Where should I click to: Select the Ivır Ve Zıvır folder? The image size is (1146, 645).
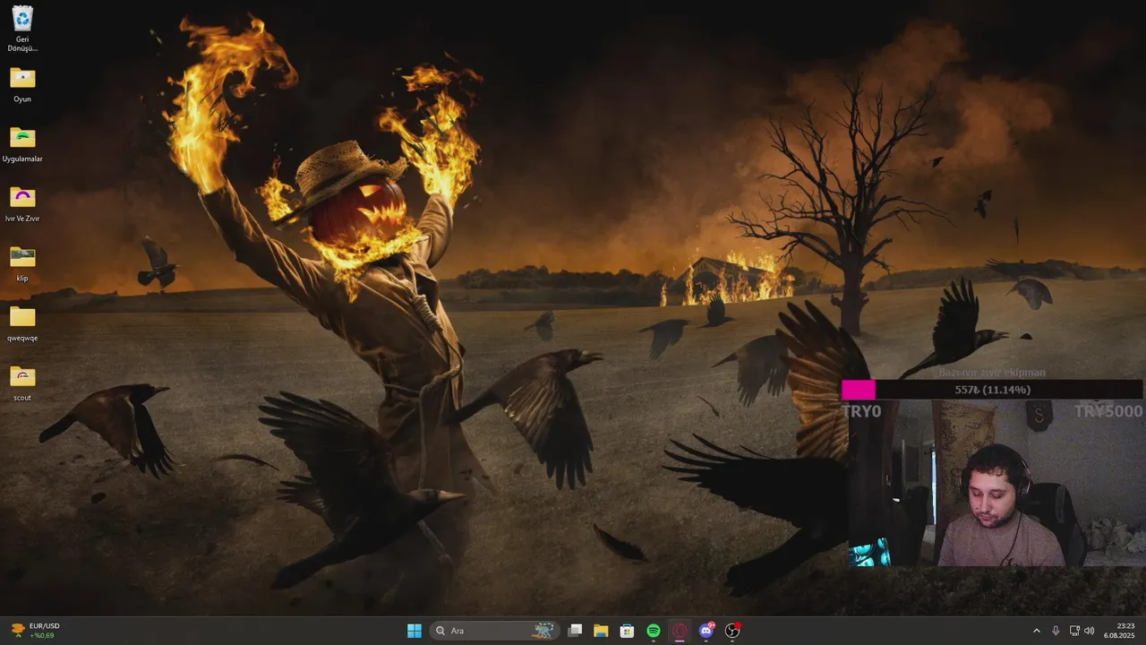22,203
